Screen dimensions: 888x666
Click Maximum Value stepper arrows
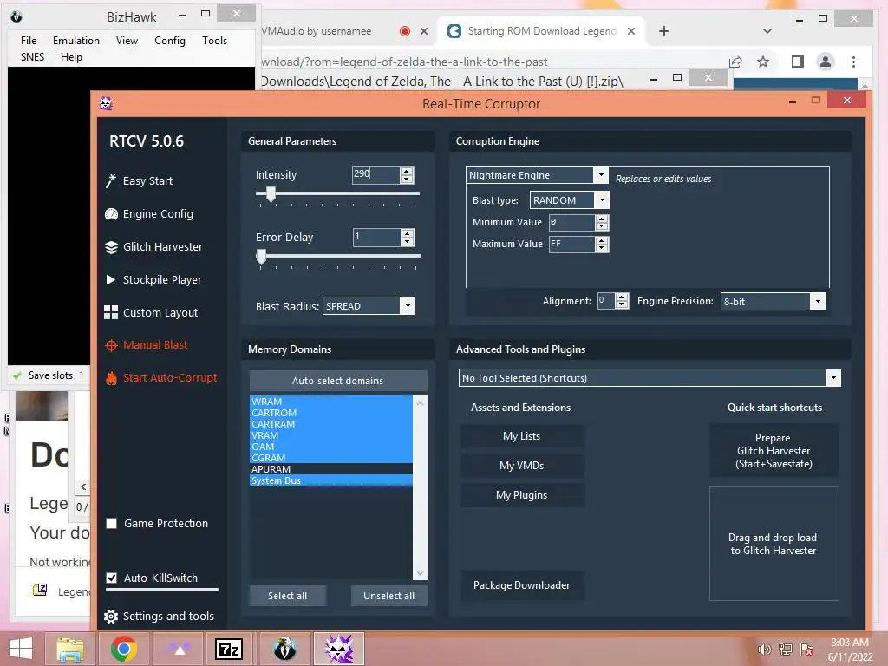click(x=602, y=244)
